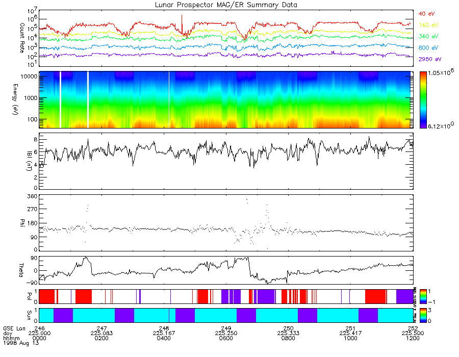Click the first white data gap in the spectrogram
The width and height of the screenshot is (459, 357).
(x=60, y=100)
